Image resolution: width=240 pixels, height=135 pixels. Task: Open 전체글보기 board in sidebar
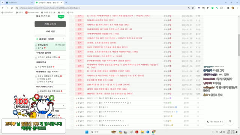pyautogui.click(x=43, y=45)
